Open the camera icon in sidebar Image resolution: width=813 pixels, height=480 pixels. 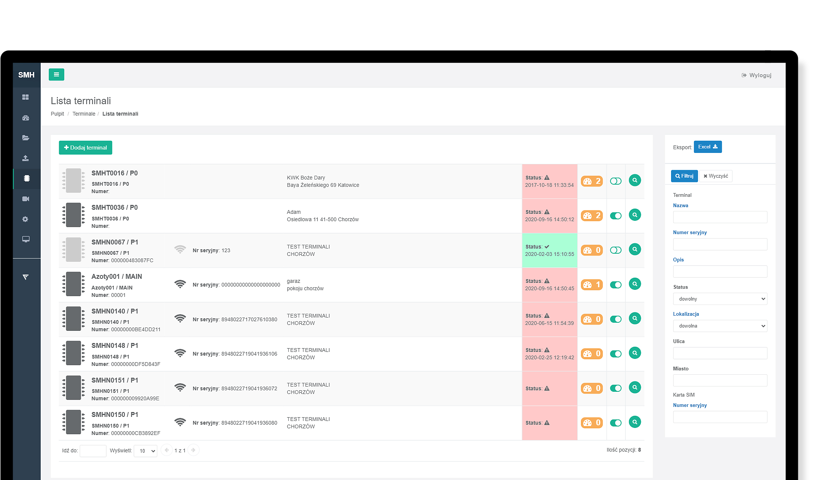[x=25, y=199]
